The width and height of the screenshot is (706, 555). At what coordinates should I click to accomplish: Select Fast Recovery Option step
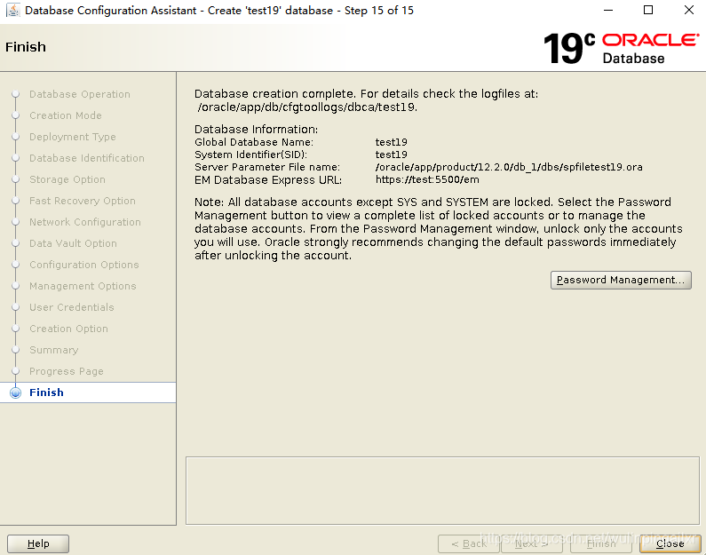(x=83, y=201)
